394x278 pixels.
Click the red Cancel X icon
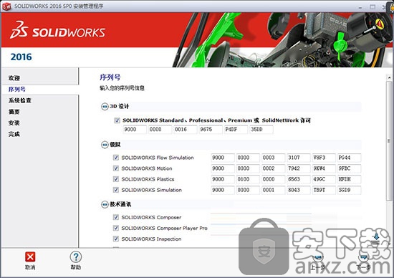[30, 257]
